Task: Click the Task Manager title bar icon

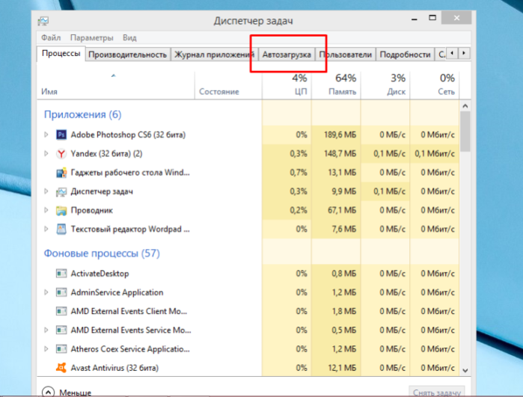Action: 43,21
